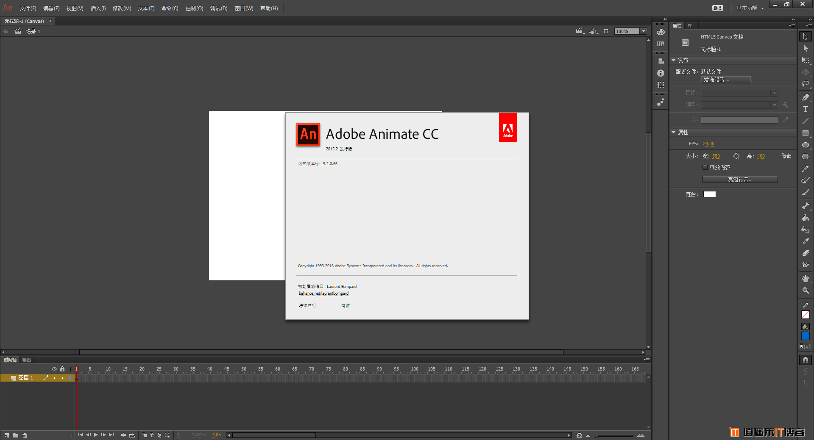Click the white stage color swatch

[710, 194]
